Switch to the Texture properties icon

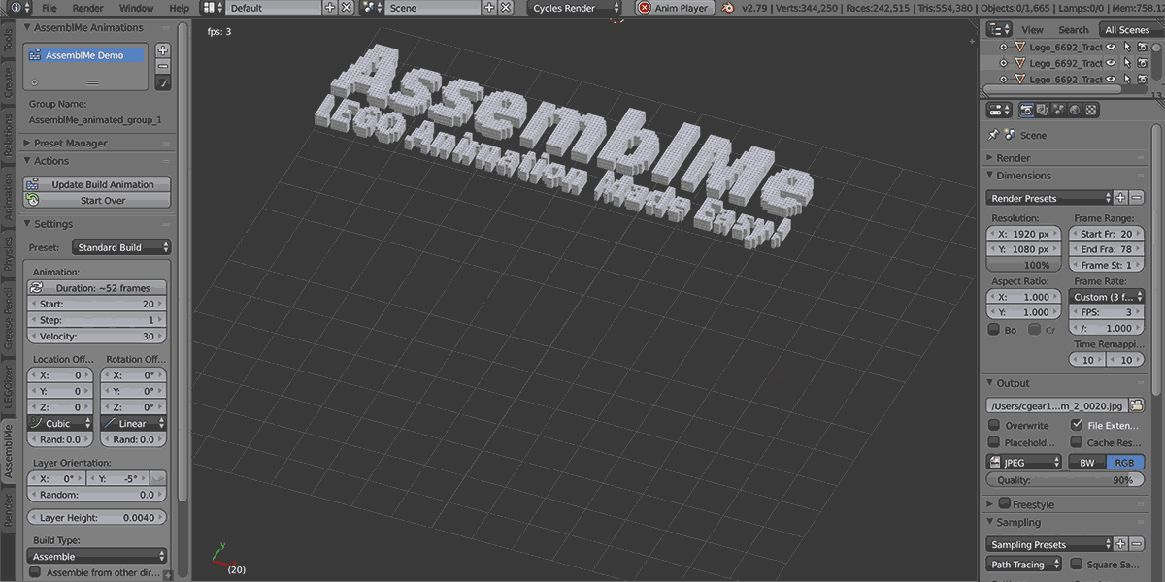click(x=1092, y=111)
